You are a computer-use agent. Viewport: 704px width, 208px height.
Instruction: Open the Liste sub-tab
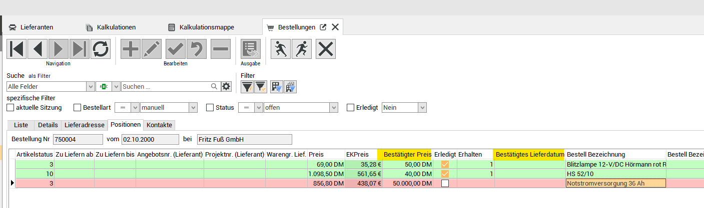click(21, 125)
